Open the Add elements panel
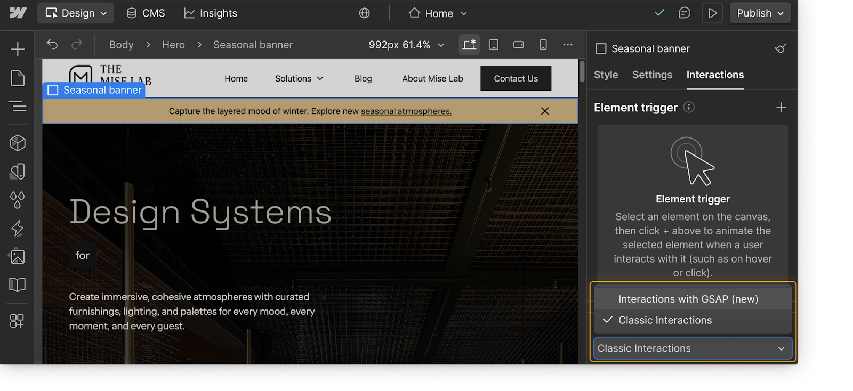853x391 pixels. click(18, 49)
